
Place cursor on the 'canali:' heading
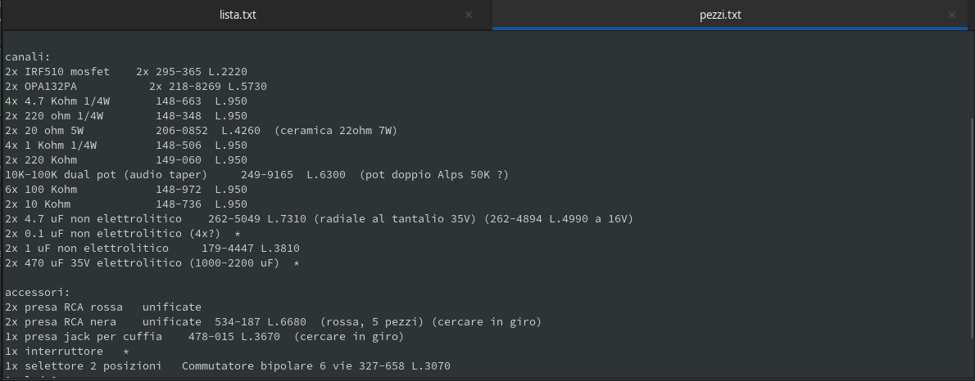click(x=28, y=57)
